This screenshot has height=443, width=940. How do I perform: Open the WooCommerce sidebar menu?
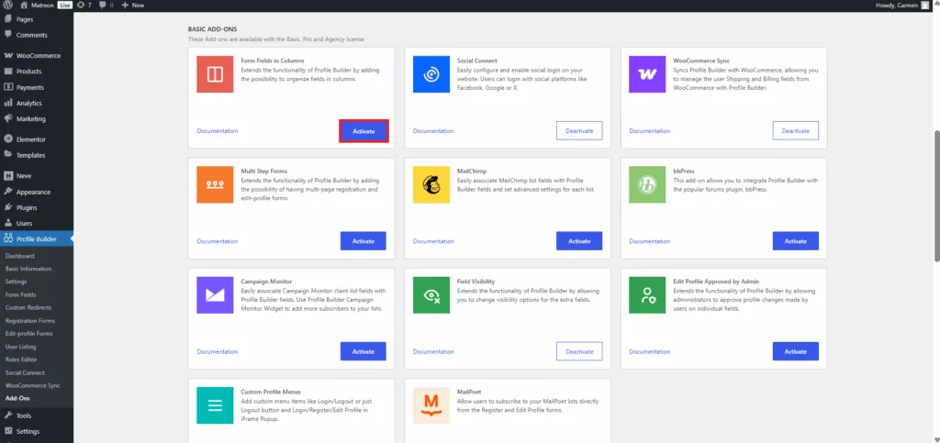coord(37,55)
